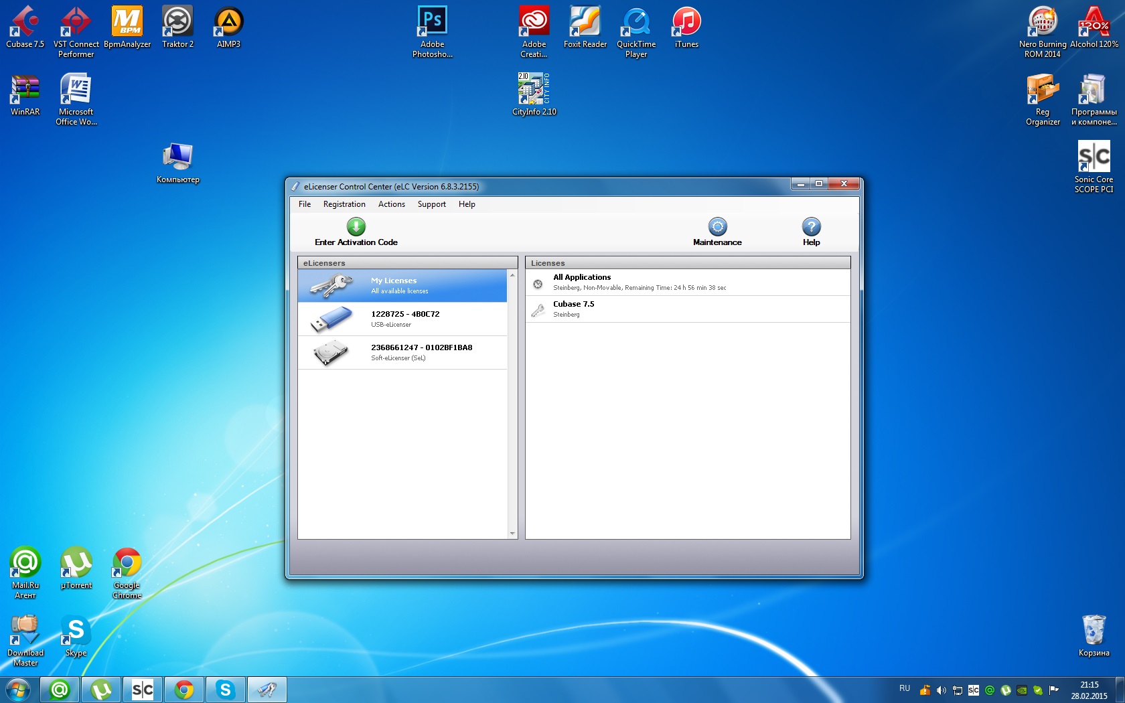Select the VST Connect Performer desktop icon

tap(76, 32)
